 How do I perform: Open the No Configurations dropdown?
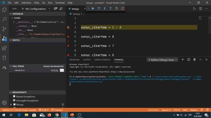tap(36, 9)
